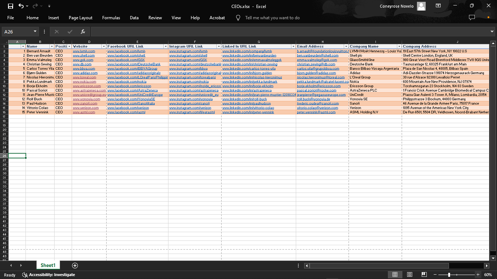Open the Name column filter dropdown
The height and width of the screenshot is (279, 497).
tap(52, 46)
